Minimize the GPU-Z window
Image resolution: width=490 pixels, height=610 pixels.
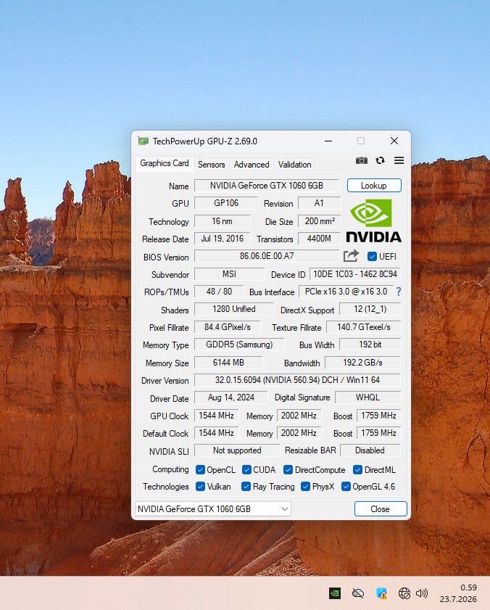pyautogui.click(x=328, y=141)
